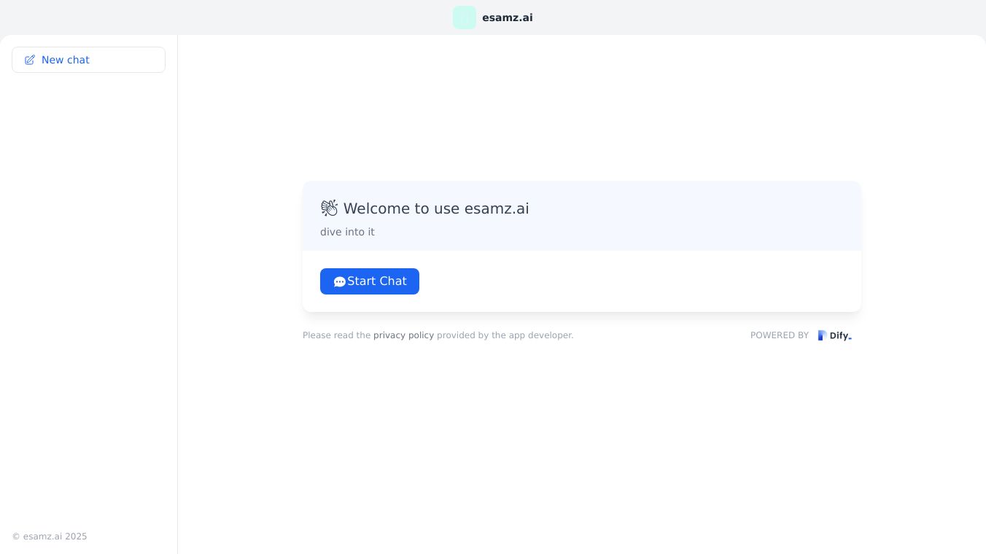Click the © esamz.ai 2025 footer text
Image resolution: width=986 pixels, height=554 pixels.
coord(50,537)
